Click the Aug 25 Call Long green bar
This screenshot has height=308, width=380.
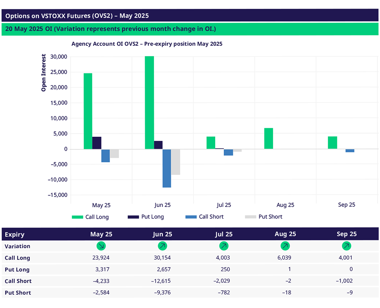pyautogui.click(x=269, y=139)
